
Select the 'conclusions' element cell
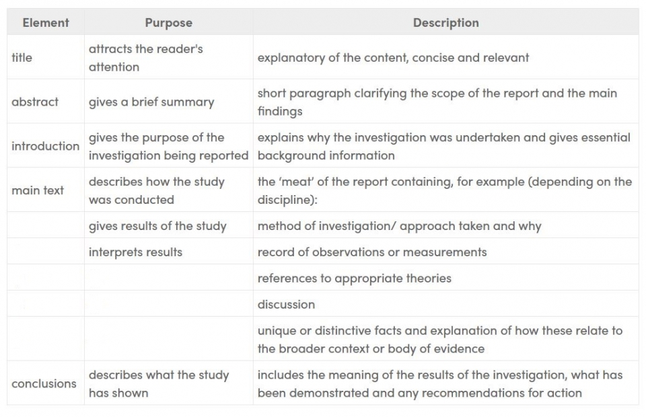(46, 383)
